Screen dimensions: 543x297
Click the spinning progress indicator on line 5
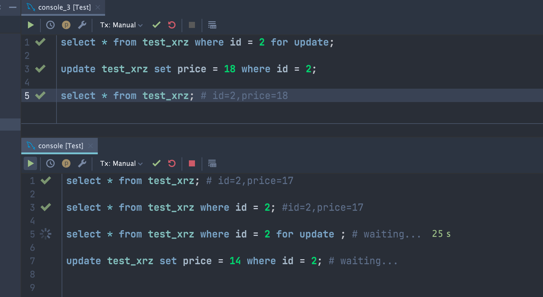coord(46,234)
